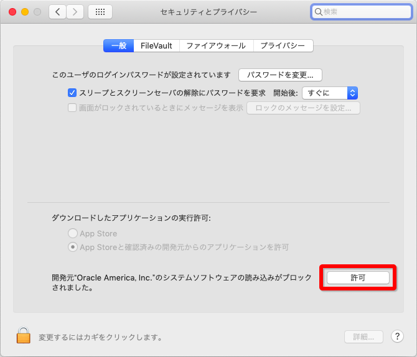Click the padlock icon to unlock changes

point(24,335)
